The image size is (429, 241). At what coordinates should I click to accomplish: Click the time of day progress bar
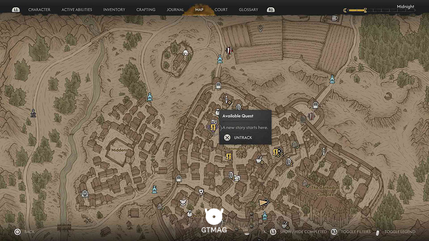click(380, 10)
